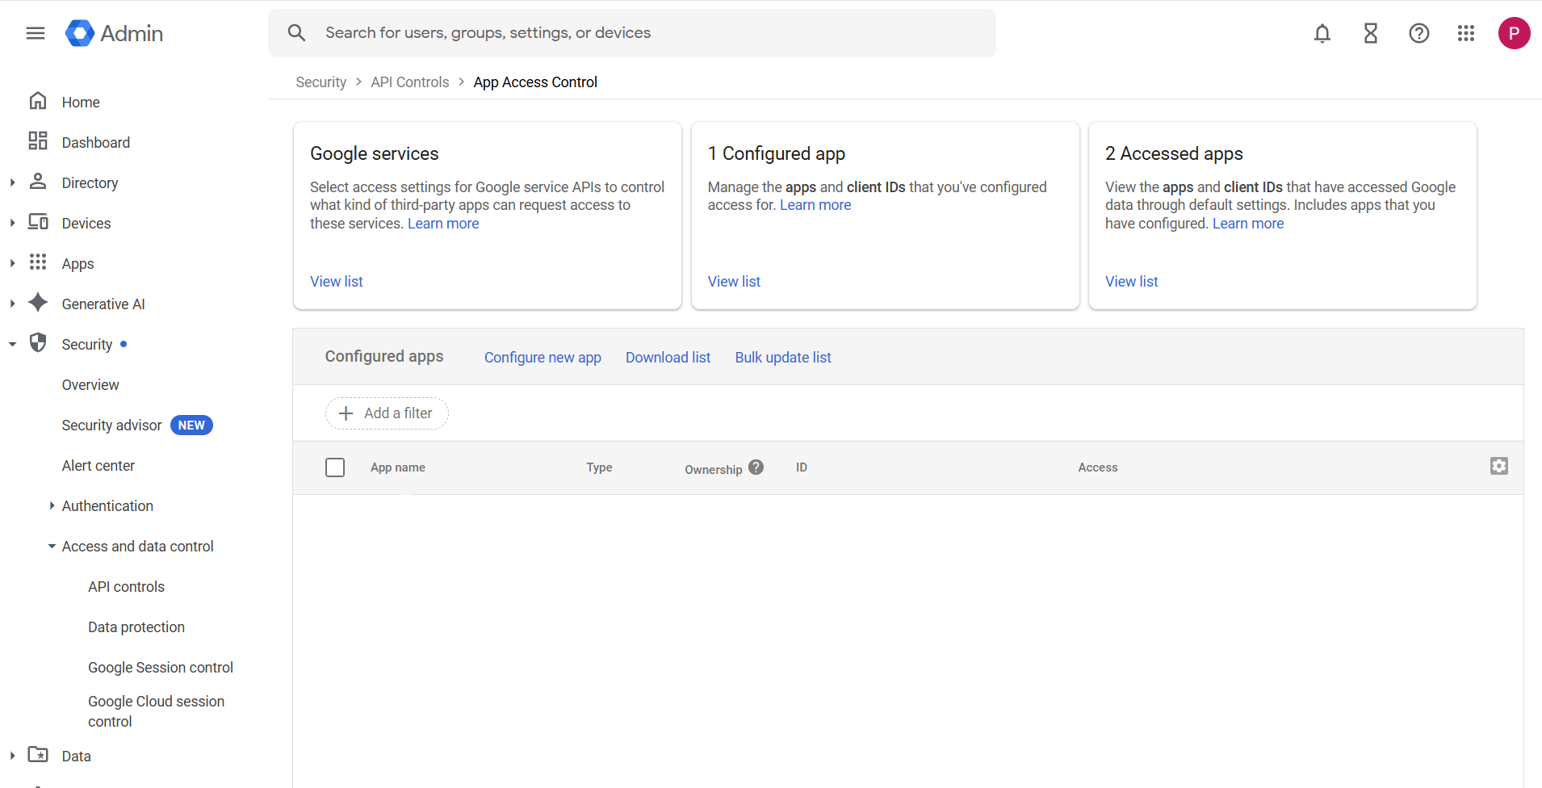
Task: View list under Google services
Action: pos(337,282)
